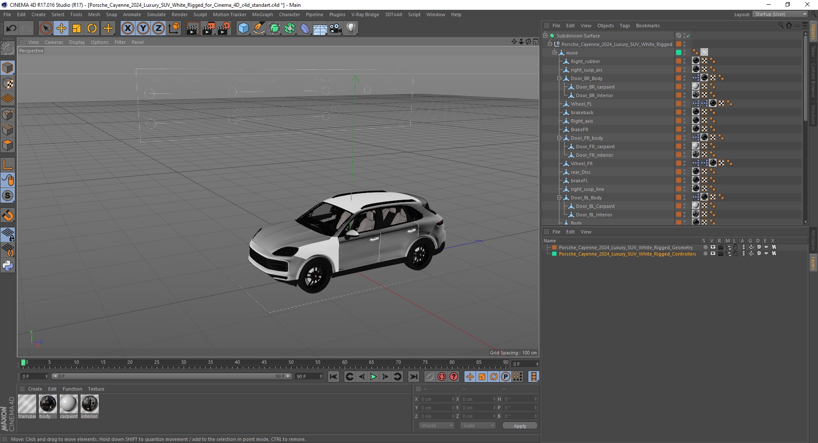Click the Record Active Objects button

430,377
